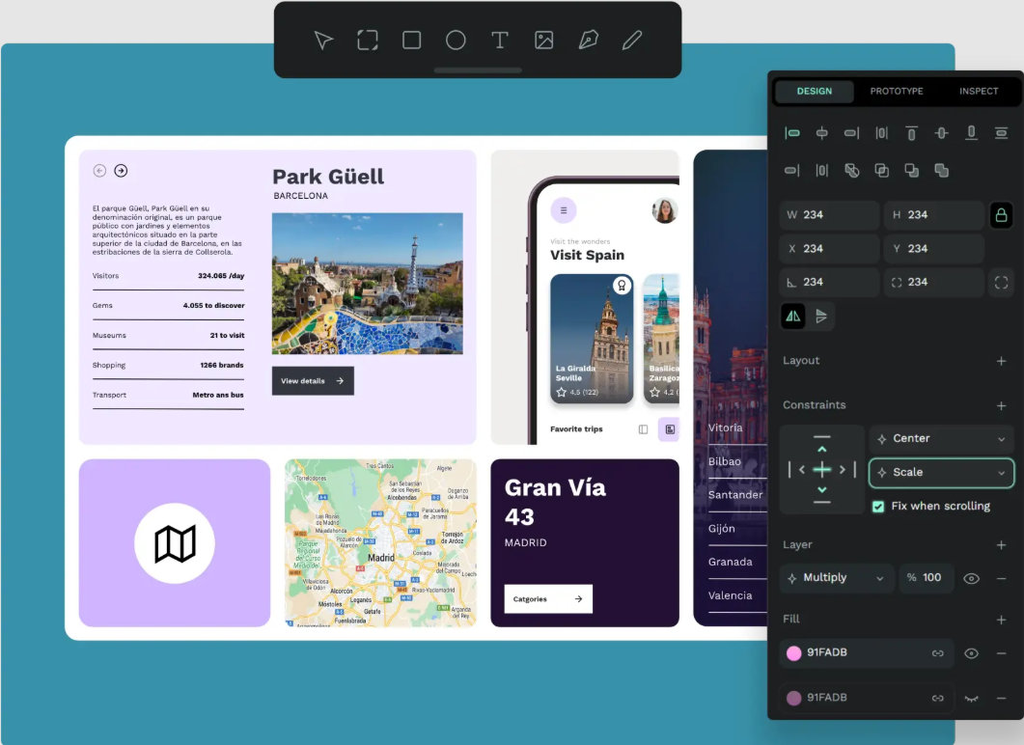Open the Scale constraint dropdown
1024x745 pixels.
tap(941, 473)
